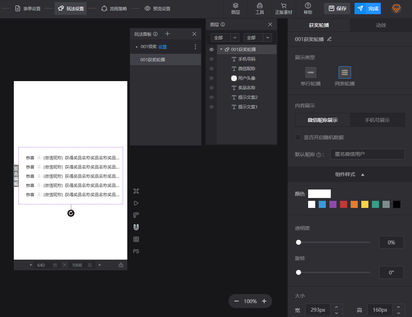Open 正版素材 stock materials cart

coord(284,9)
